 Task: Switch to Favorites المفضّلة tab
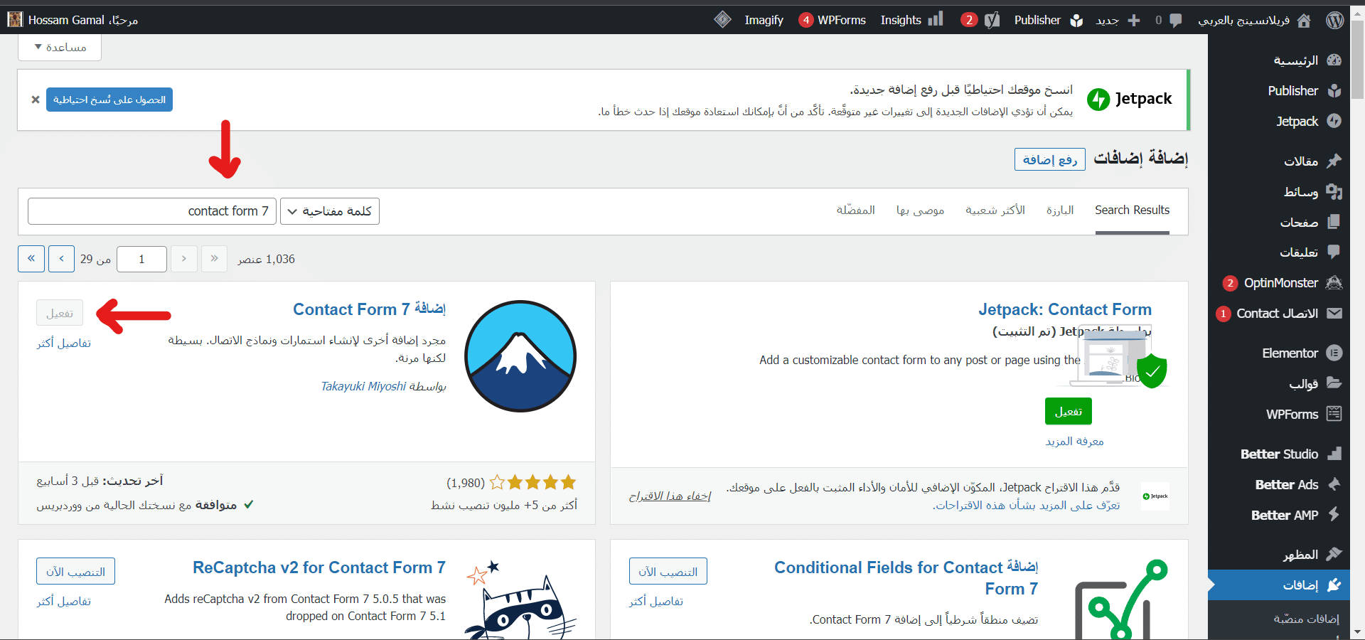[x=855, y=210]
